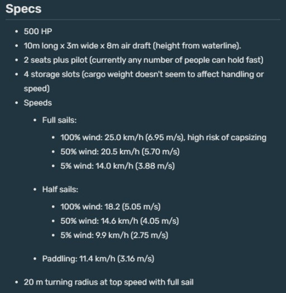Click the boat dimensions line with air draft

[x=132, y=46]
